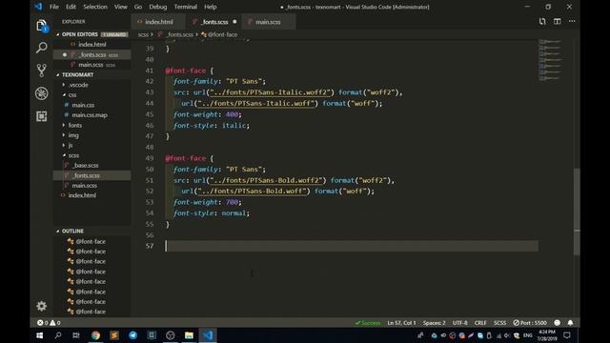Select main.scss under OPEN EDITORS
Viewport: 610px width, 343px height.
click(x=92, y=65)
